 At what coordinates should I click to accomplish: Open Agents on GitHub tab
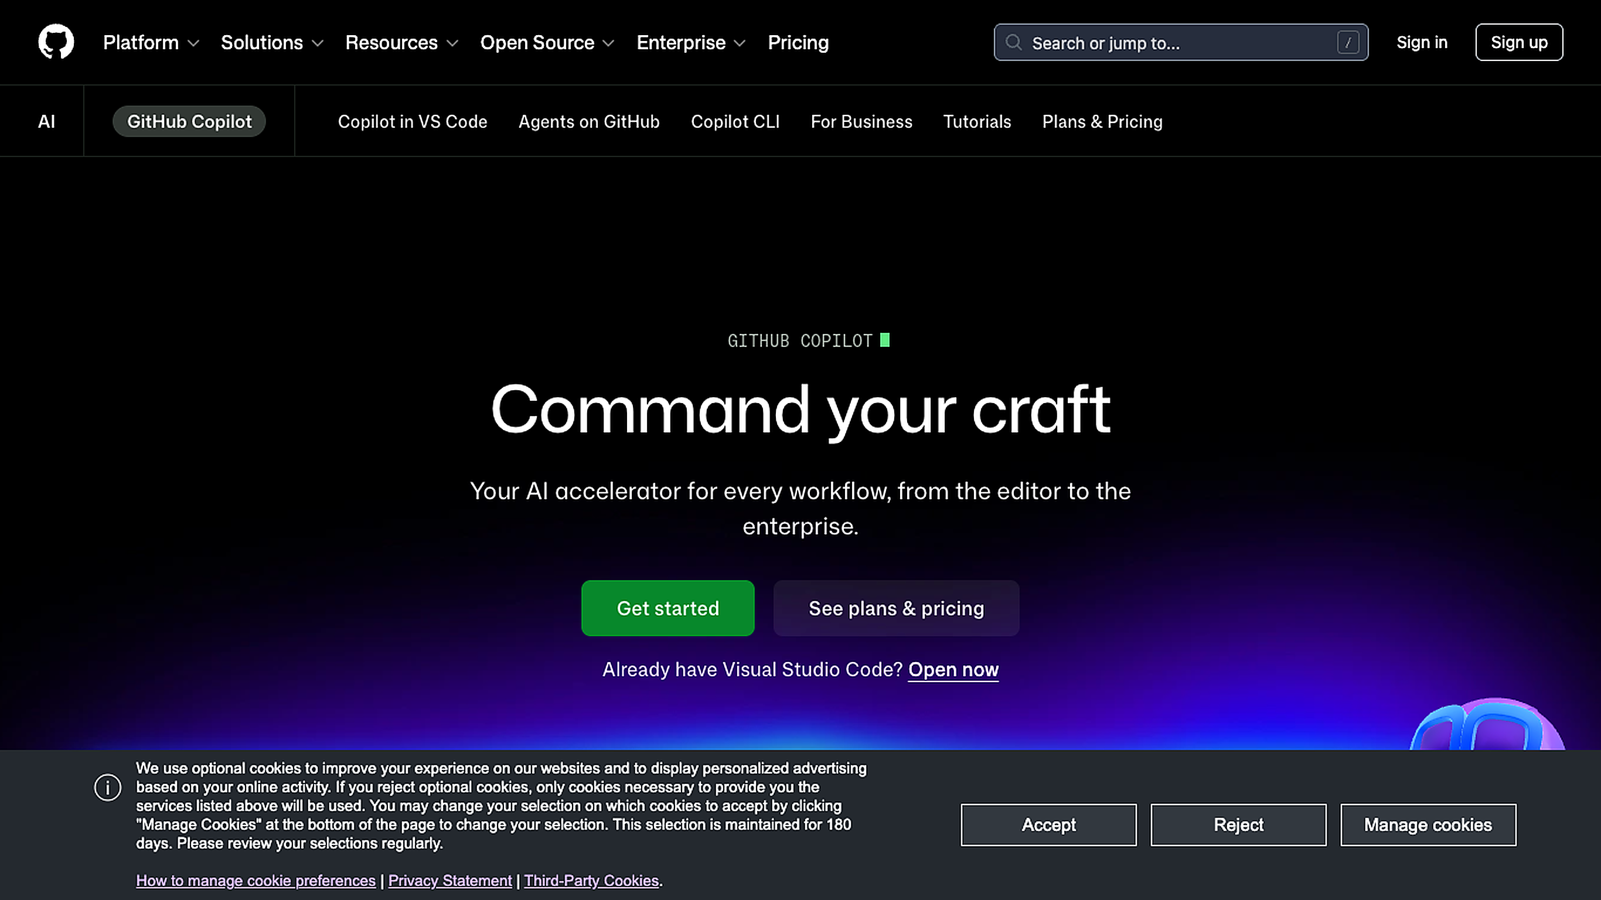tap(589, 121)
